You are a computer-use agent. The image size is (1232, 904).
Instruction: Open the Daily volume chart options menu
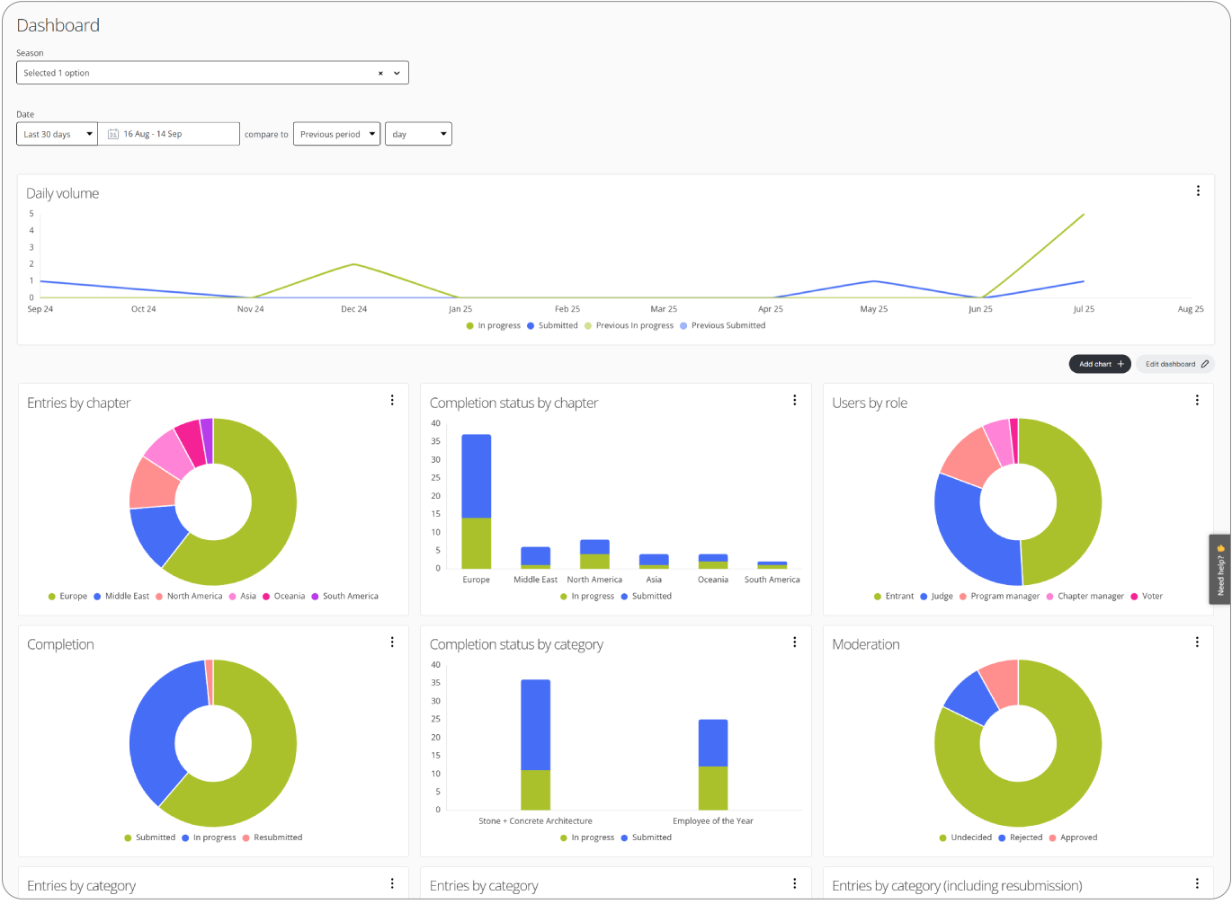[1198, 191]
